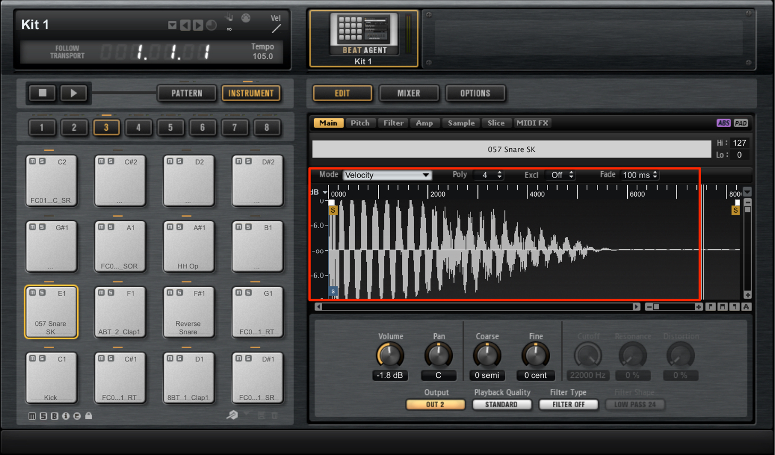Open the kit preset dropdown arrow
775x455 pixels.
[x=172, y=25]
